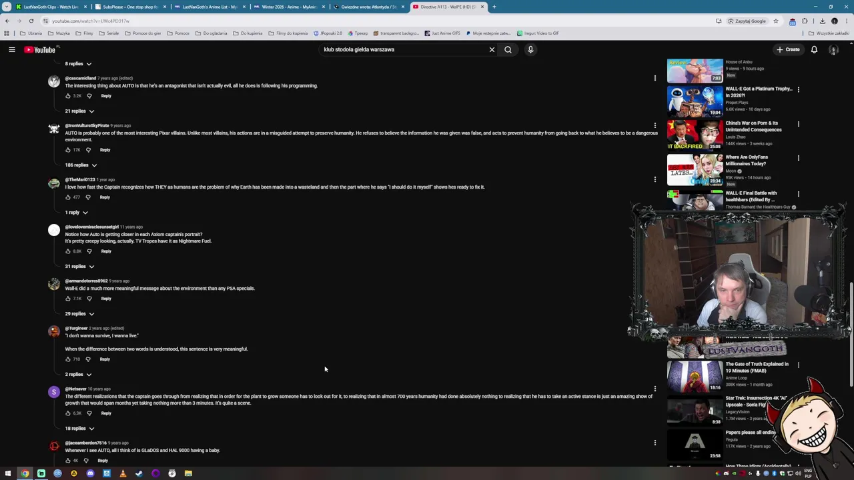Expand the 8 replies thread

tap(78, 64)
